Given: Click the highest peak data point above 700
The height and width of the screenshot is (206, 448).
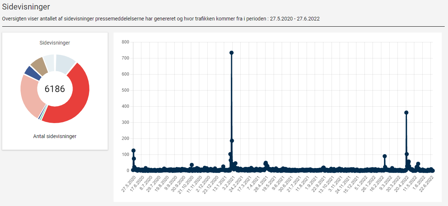Looking at the screenshot, I should click(x=232, y=53).
